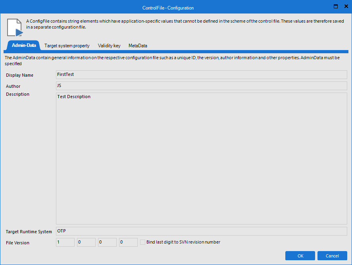Return to the Admin-Data tab
The width and height of the screenshot is (352, 265).
23,45
